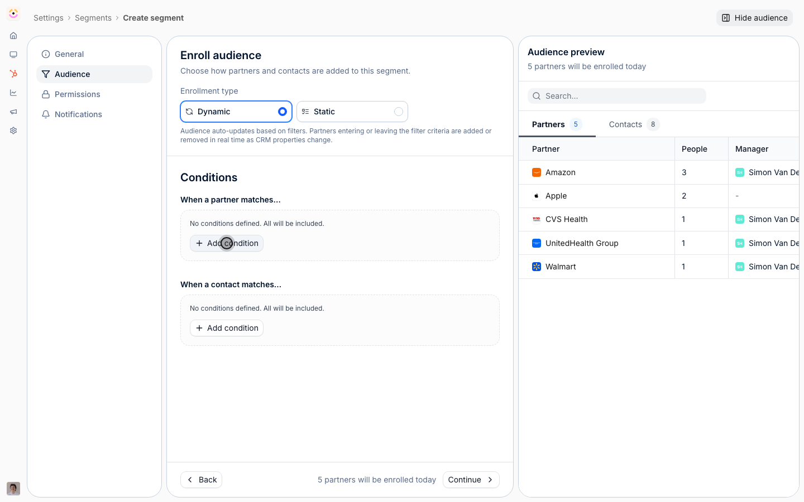Go to Settings in the breadcrumb
The width and height of the screenshot is (804, 502).
49,18
